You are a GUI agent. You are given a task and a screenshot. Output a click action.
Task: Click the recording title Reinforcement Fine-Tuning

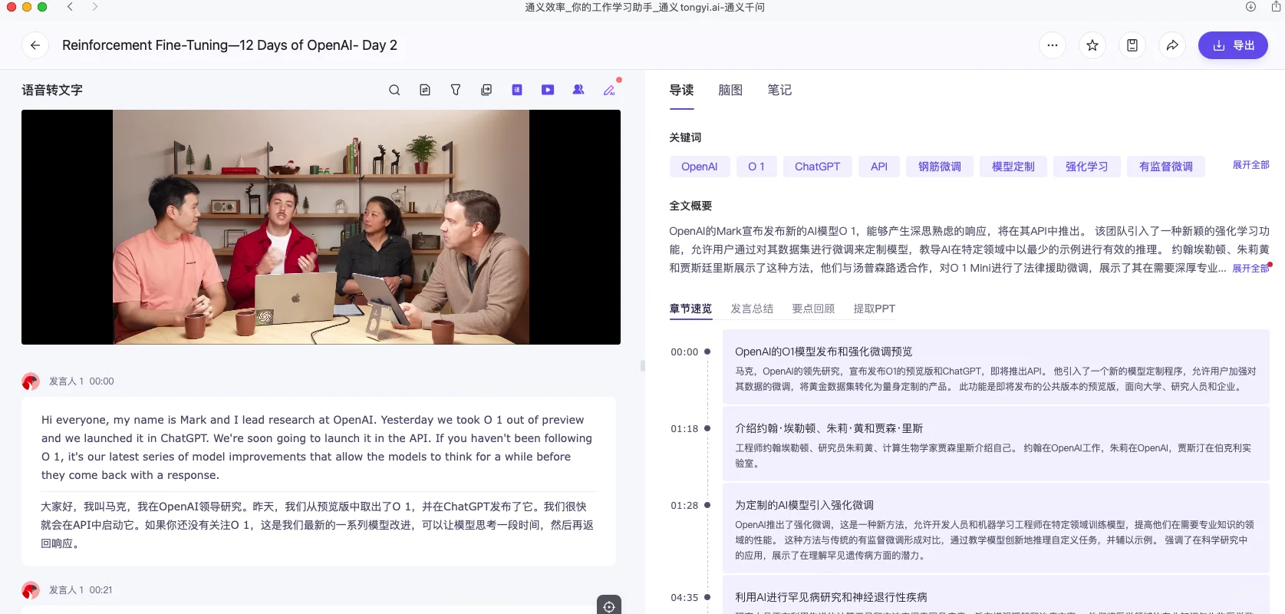pyautogui.click(x=229, y=45)
